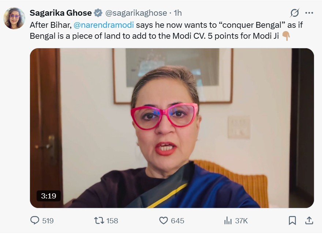322x235 pixels.
Task: Click the blue verified badge
Action: 98,13
